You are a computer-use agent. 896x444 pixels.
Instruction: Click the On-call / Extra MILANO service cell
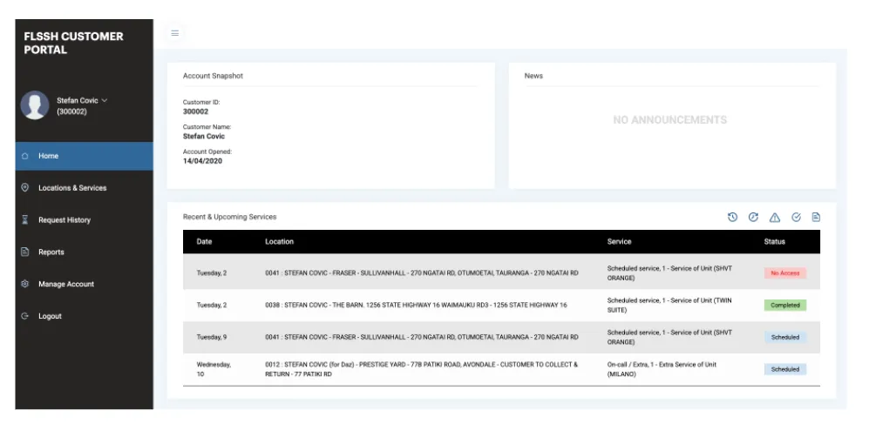pyautogui.click(x=662, y=369)
